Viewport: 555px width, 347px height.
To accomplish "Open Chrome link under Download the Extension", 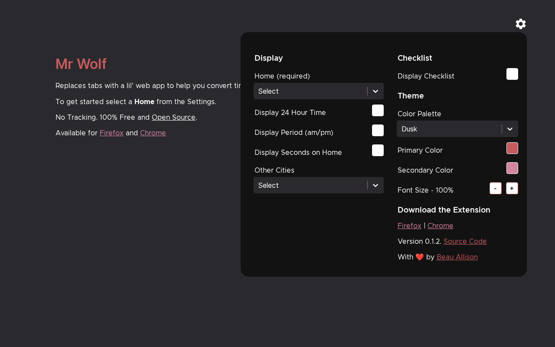I will point(440,226).
